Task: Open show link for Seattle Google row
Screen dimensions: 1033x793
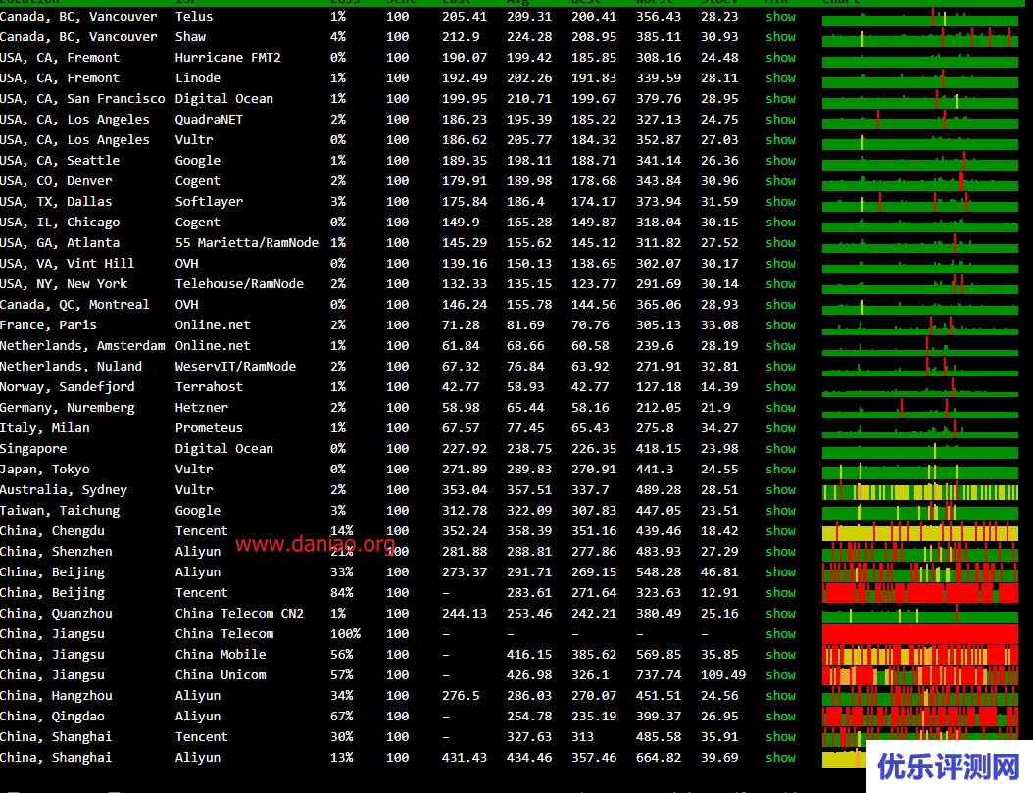Action: point(781,160)
